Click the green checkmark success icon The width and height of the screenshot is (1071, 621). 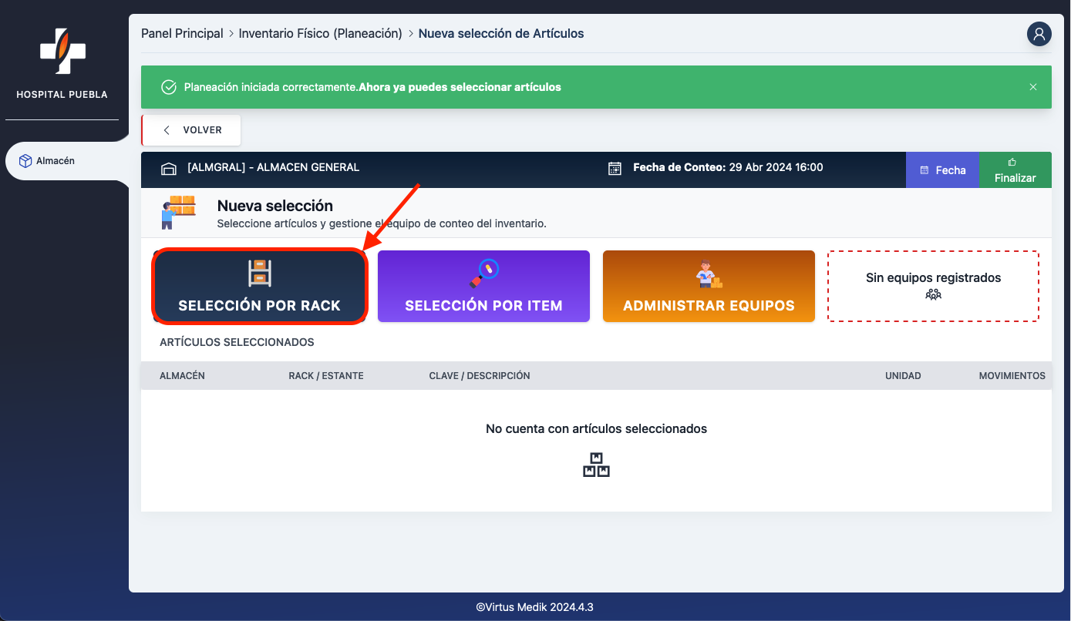(169, 87)
